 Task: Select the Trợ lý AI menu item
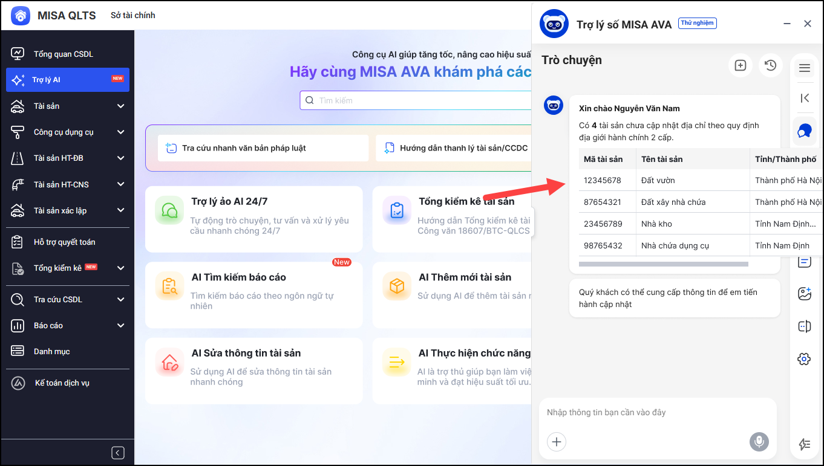click(x=68, y=80)
